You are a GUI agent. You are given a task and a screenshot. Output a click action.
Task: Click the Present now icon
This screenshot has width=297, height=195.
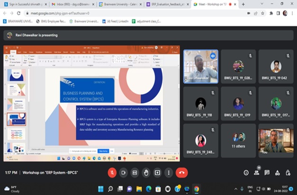click(x=157, y=173)
